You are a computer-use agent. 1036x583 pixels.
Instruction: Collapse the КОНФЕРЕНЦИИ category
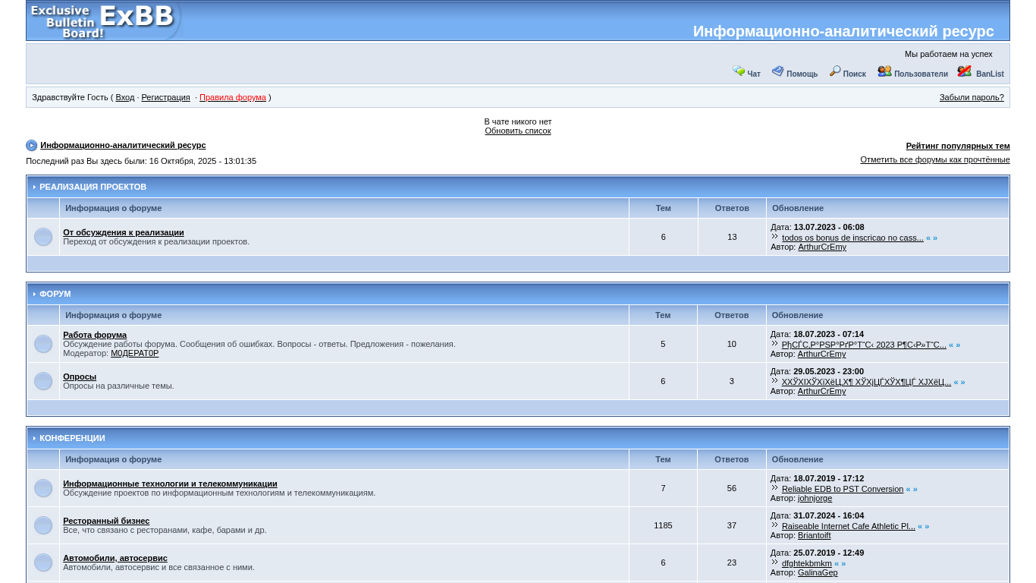(35, 439)
